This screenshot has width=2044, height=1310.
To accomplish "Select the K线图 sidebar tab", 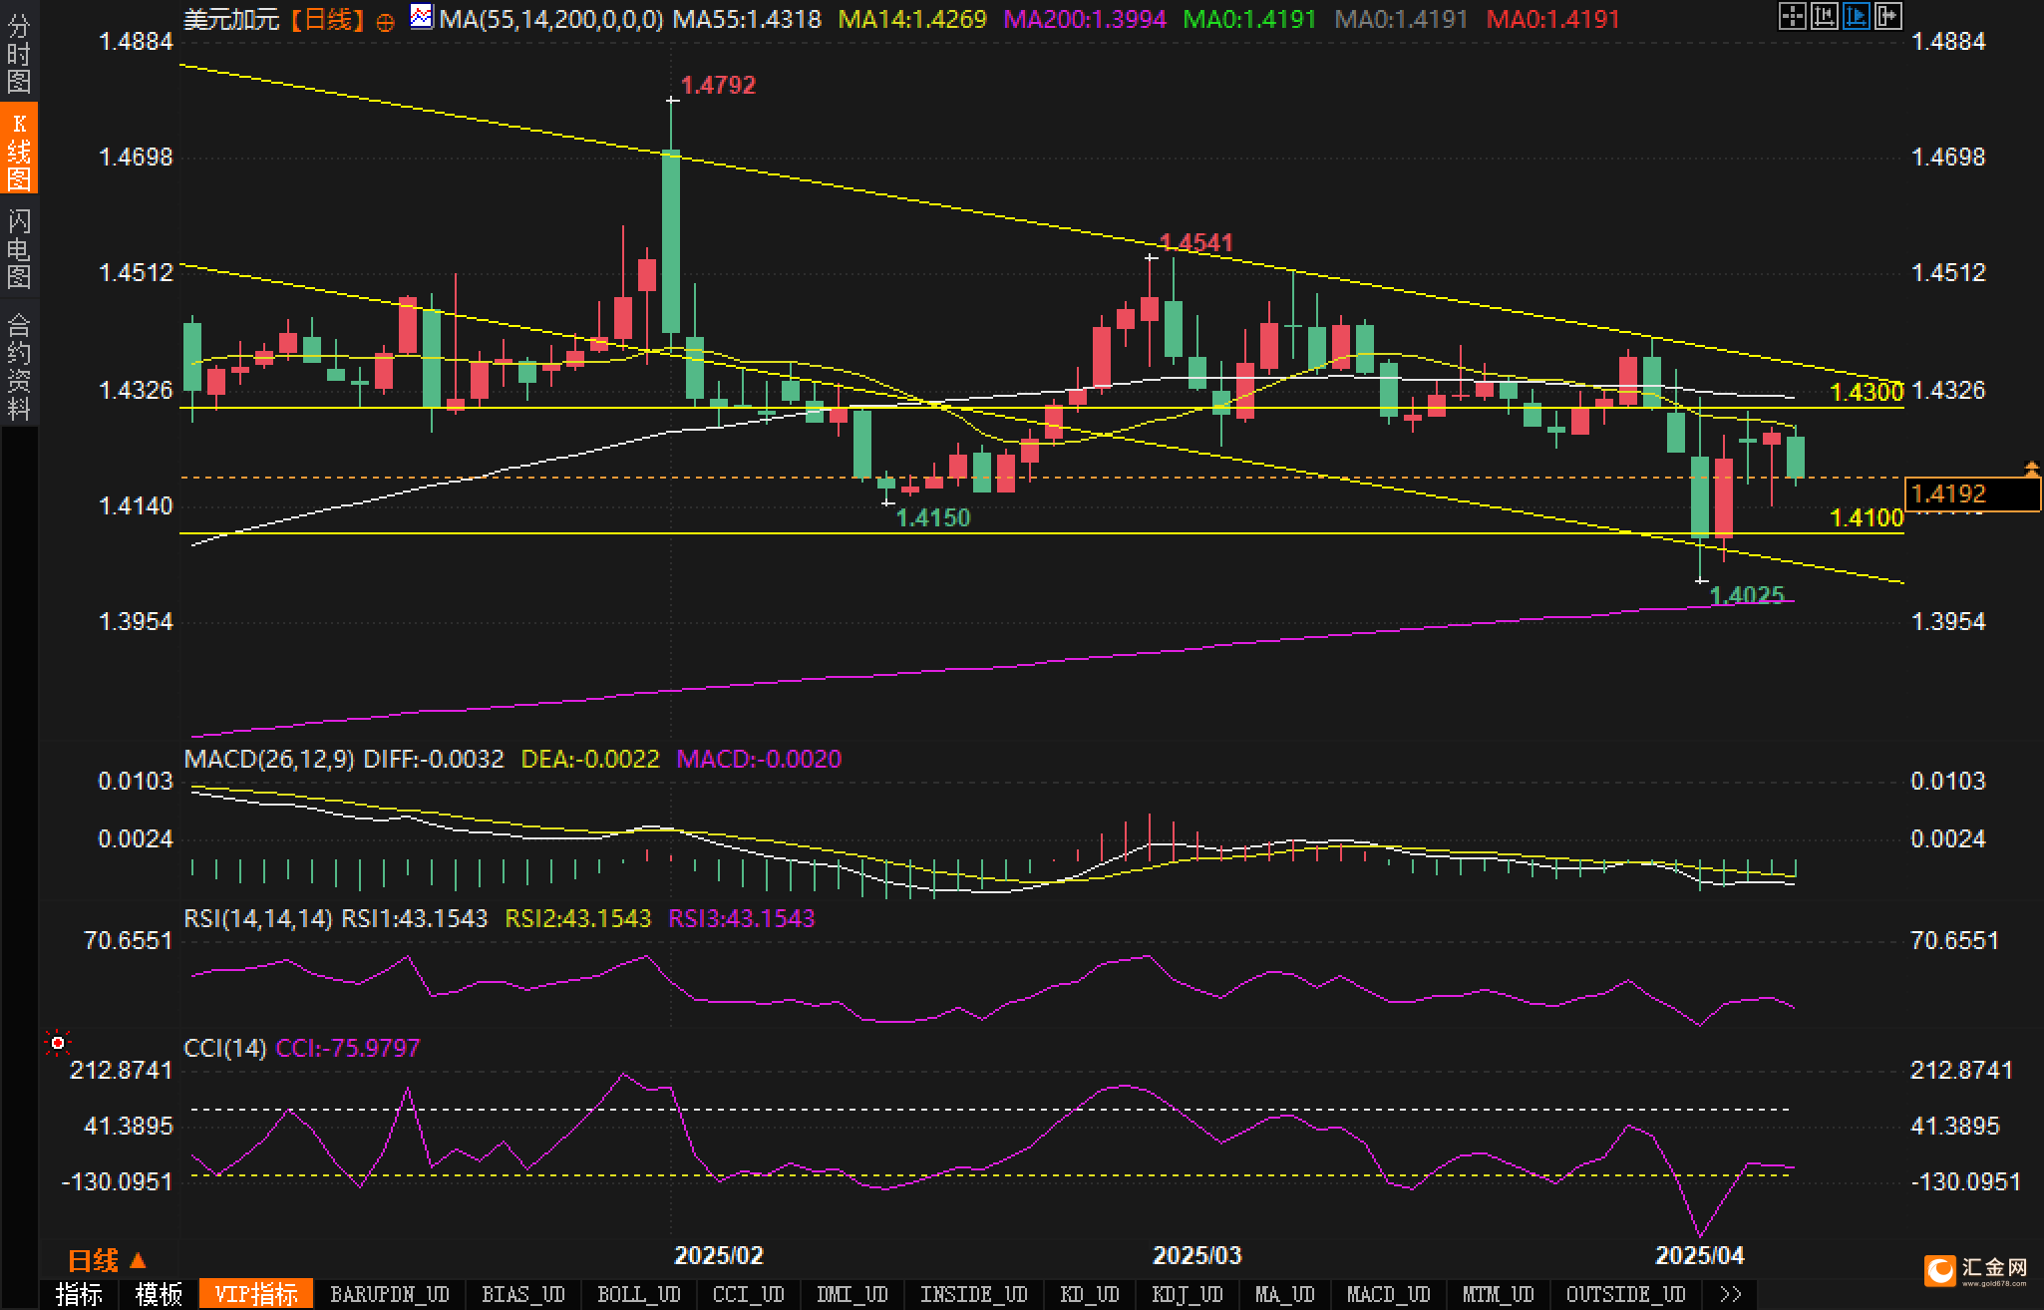I will (x=19, y=150).
